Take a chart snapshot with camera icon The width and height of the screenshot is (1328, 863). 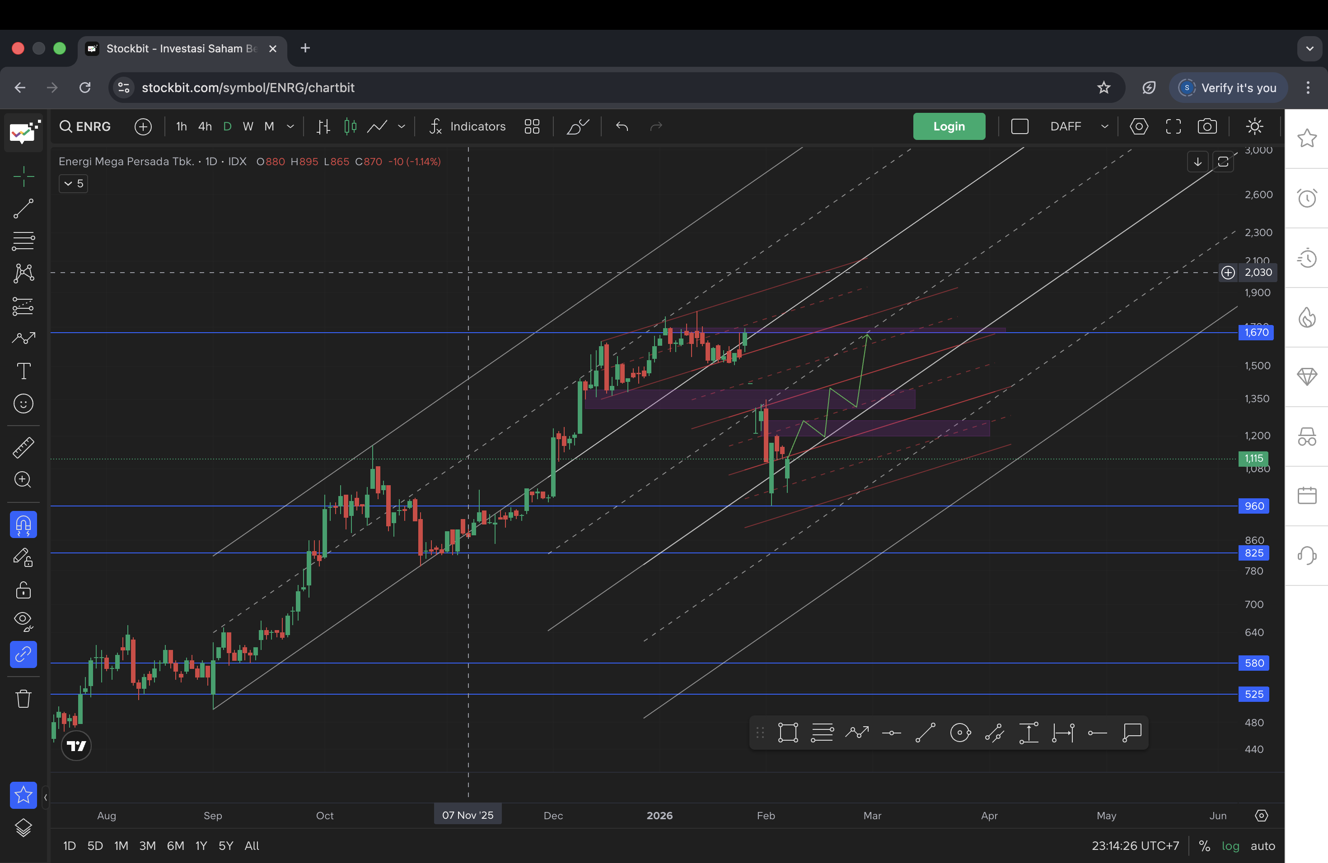coord(1207,126)
